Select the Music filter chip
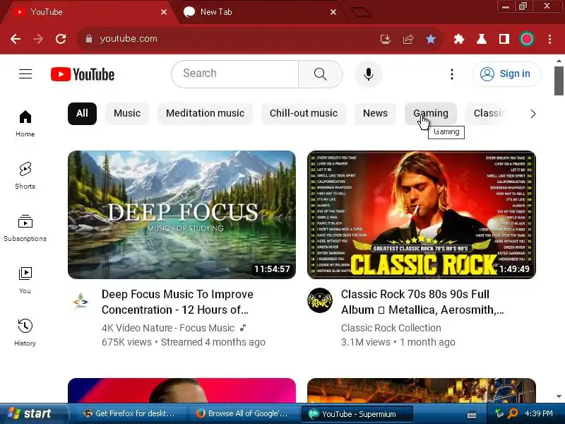 point(127,114)
